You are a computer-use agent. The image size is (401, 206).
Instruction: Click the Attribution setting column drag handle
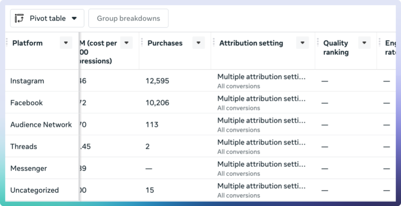(214, 43)
